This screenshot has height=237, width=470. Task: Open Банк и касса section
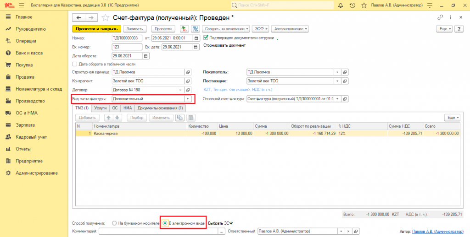[29, 53]
